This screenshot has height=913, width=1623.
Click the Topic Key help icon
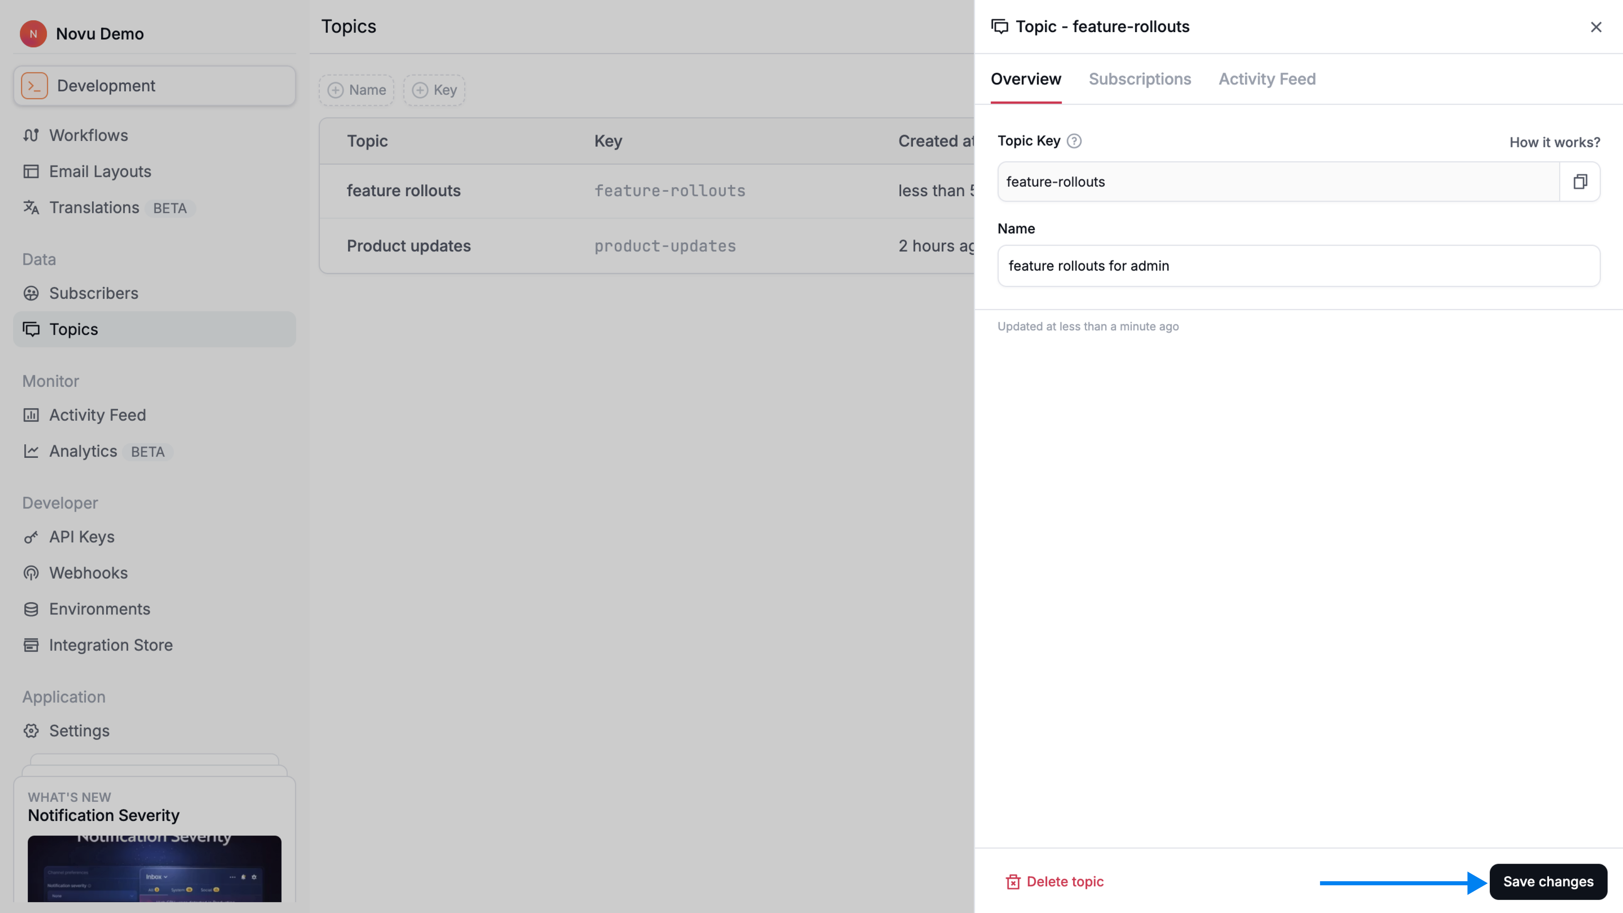pos(1074,141)
